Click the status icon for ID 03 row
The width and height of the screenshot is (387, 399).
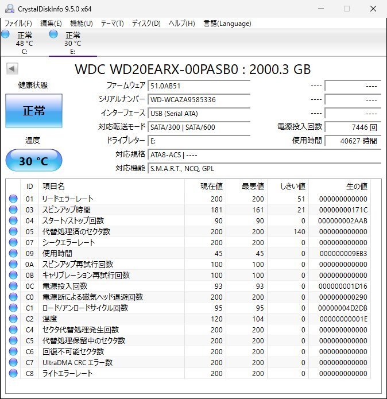(13, 210)
